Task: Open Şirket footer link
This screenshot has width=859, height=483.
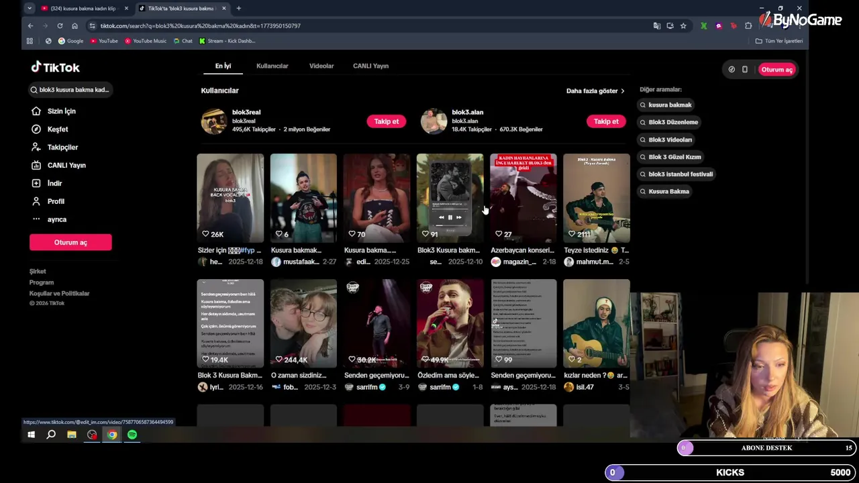Action: (x=38, y=271)
